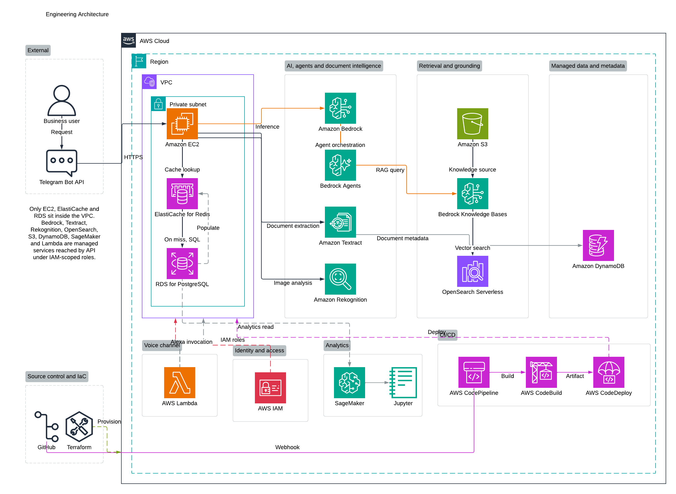This screenshot has height=494, width=676.
Task: Select the Amazon Rekognition icon
Action: pyautogui.click(x=340, y=279)
